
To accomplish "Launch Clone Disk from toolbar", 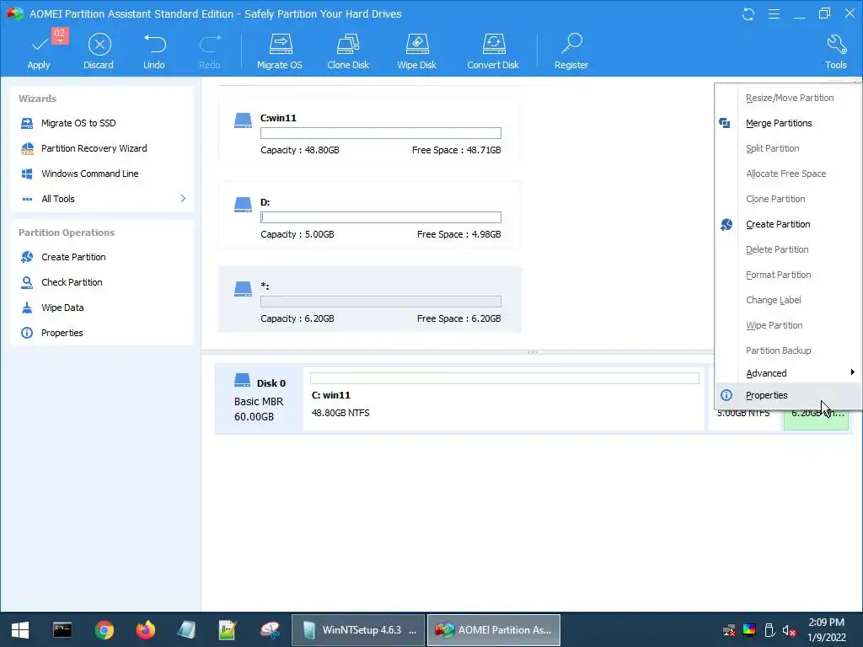I will [348, 52].
